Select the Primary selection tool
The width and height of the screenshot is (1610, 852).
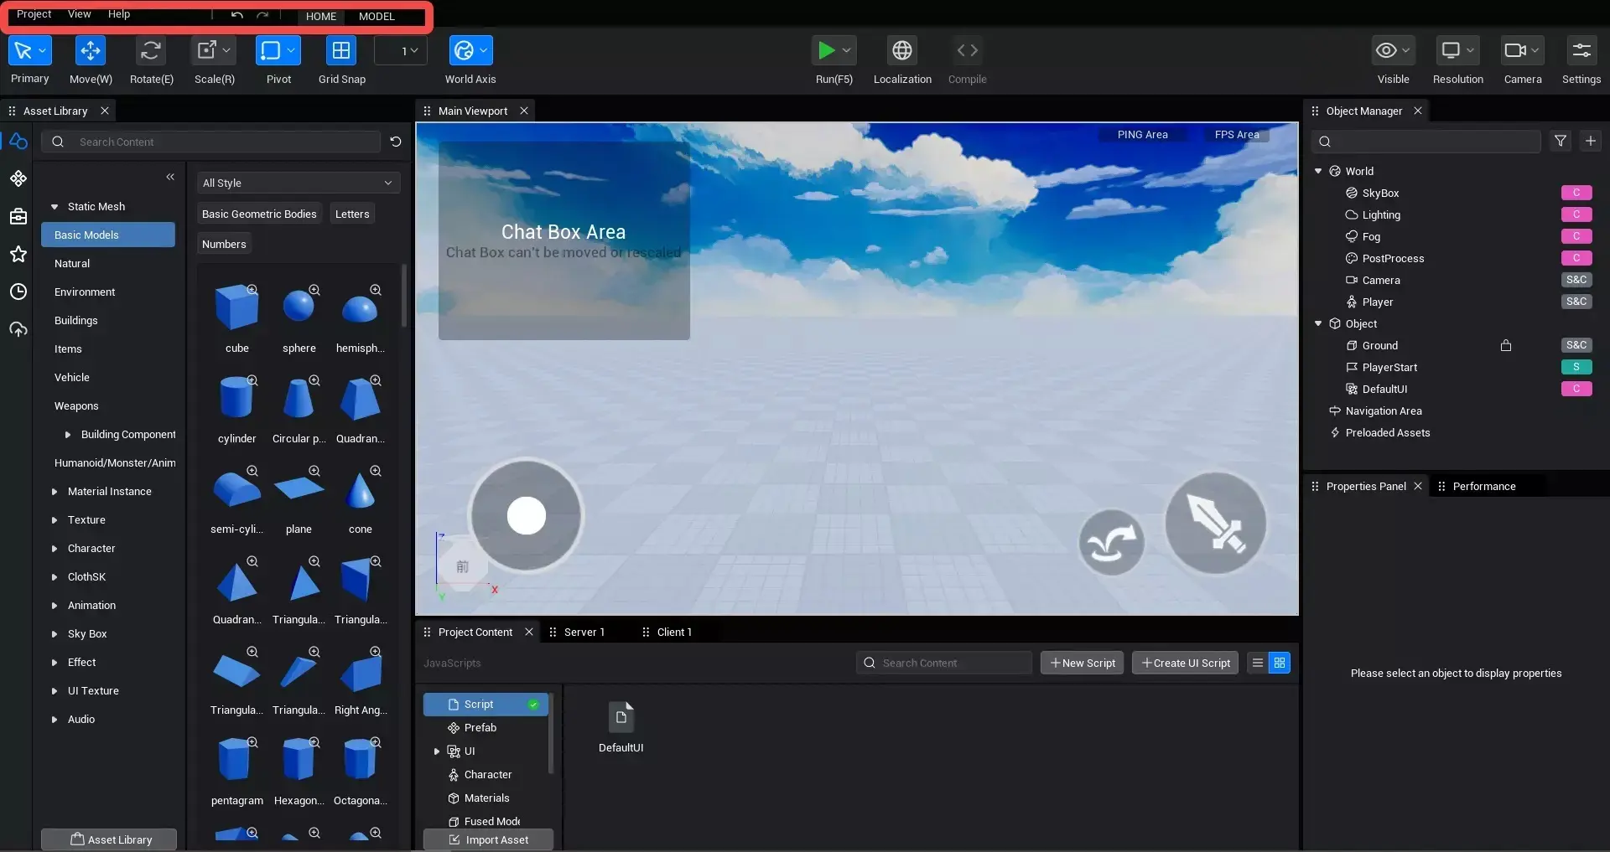[x=23, y=50]
